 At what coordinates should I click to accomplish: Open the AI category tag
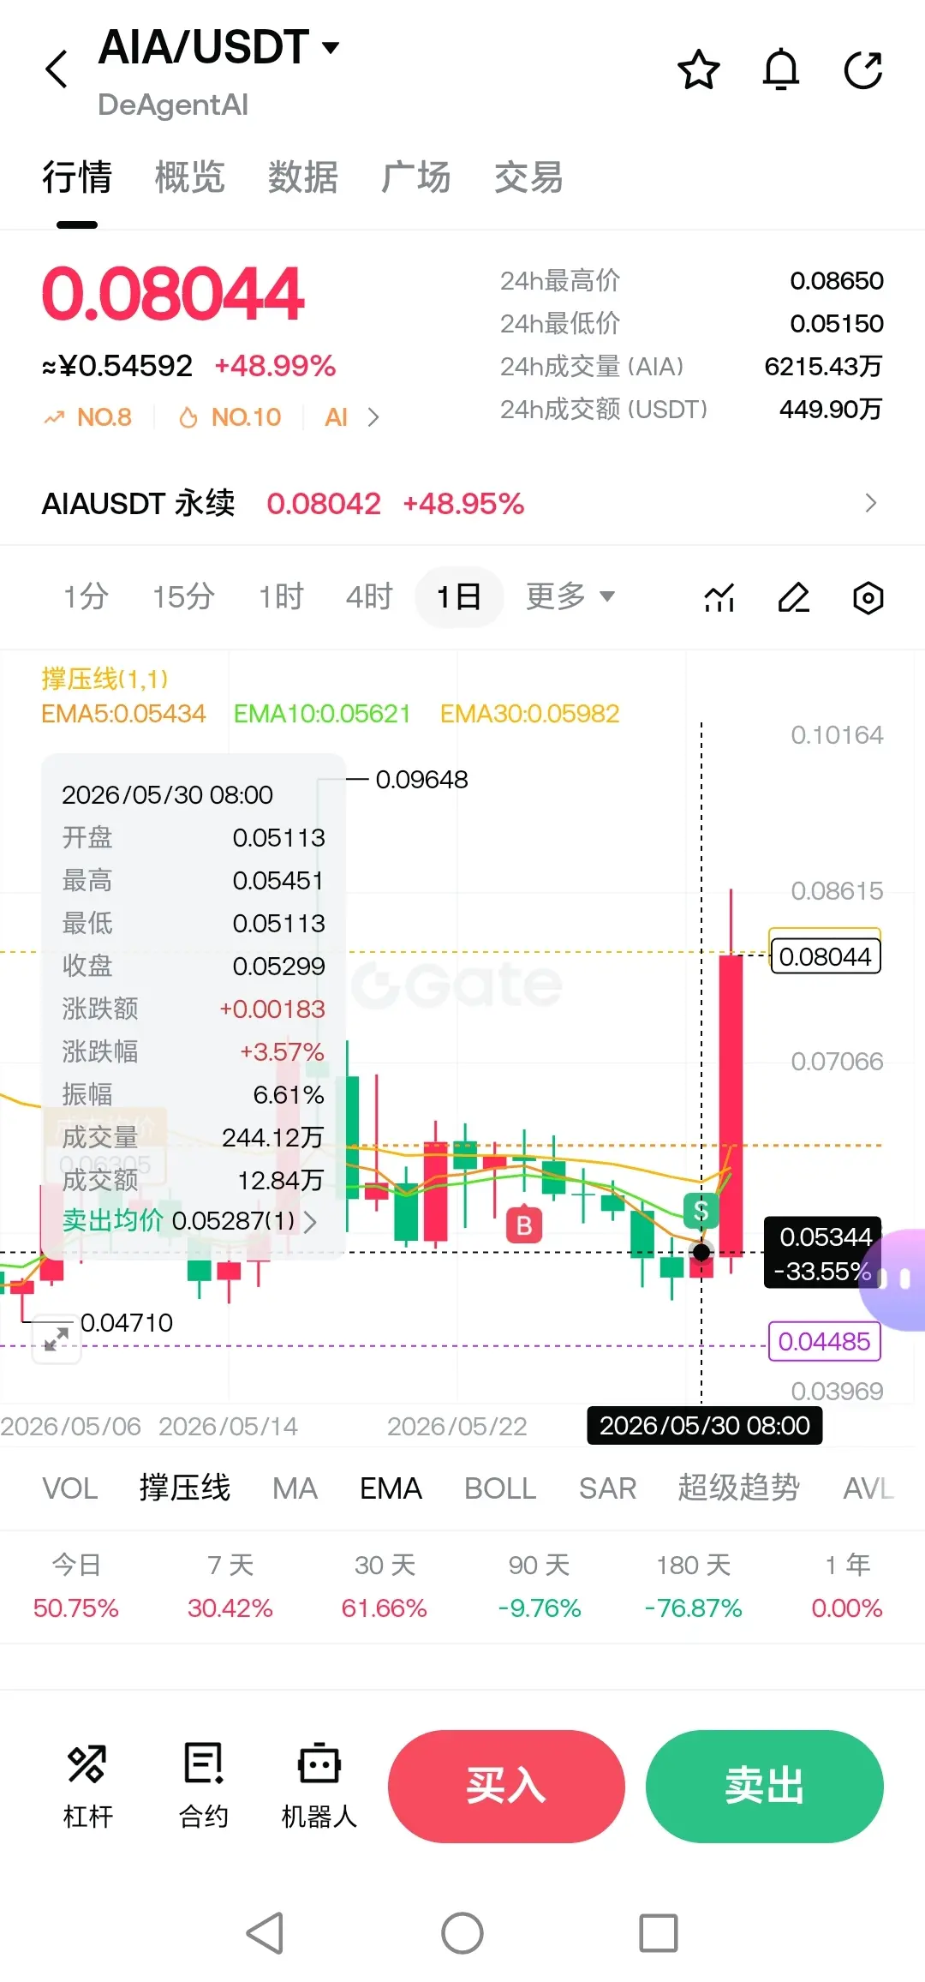point(337,417)
